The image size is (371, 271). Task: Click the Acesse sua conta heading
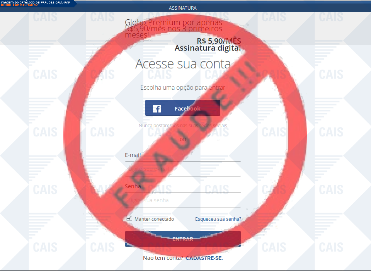(183, 64)
